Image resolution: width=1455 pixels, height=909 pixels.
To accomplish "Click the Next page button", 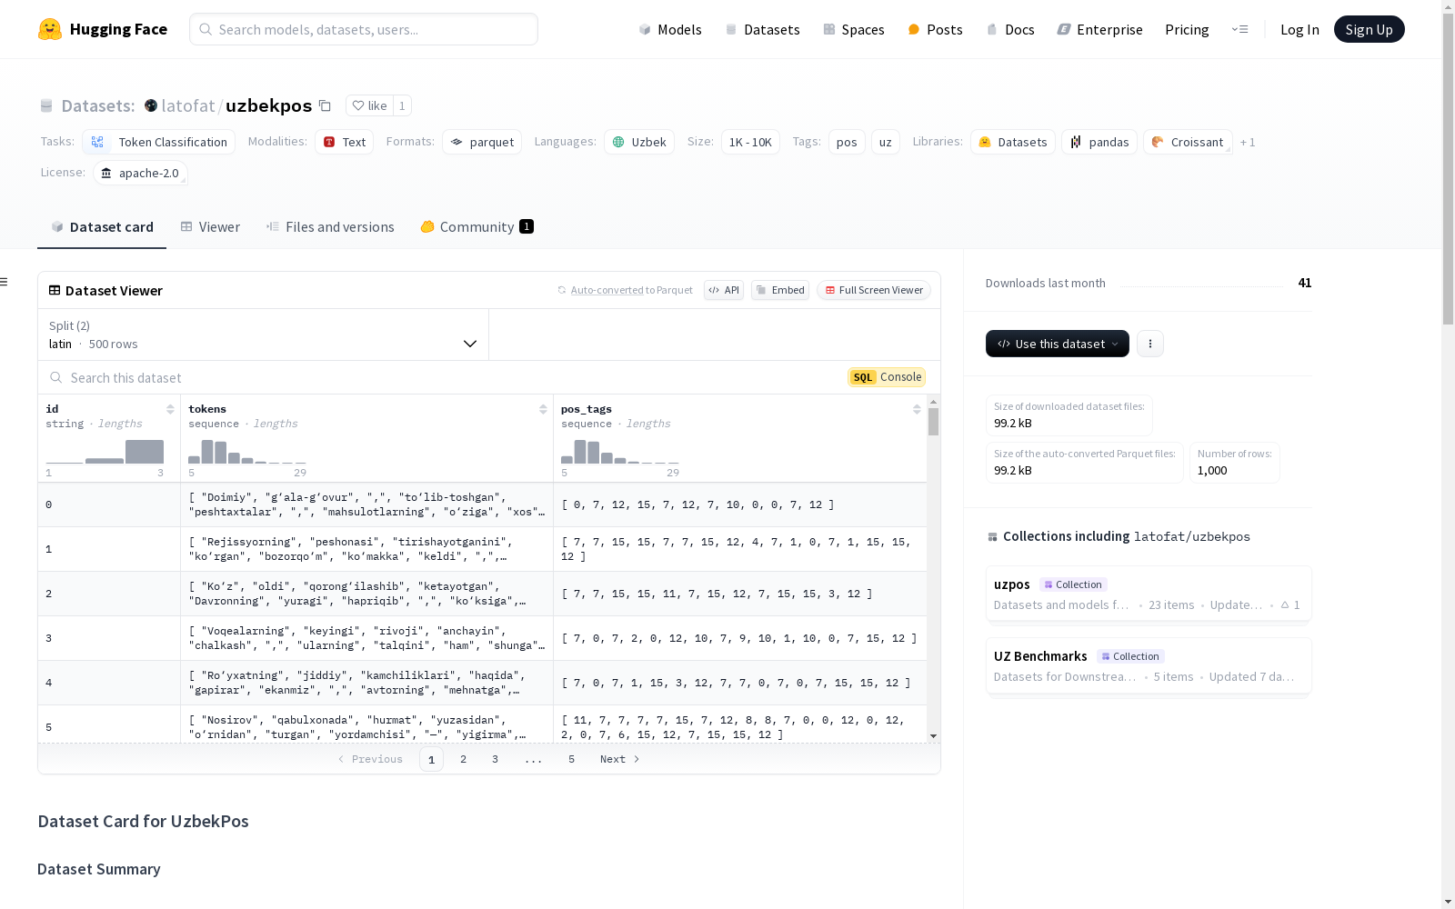I will 620,759.
